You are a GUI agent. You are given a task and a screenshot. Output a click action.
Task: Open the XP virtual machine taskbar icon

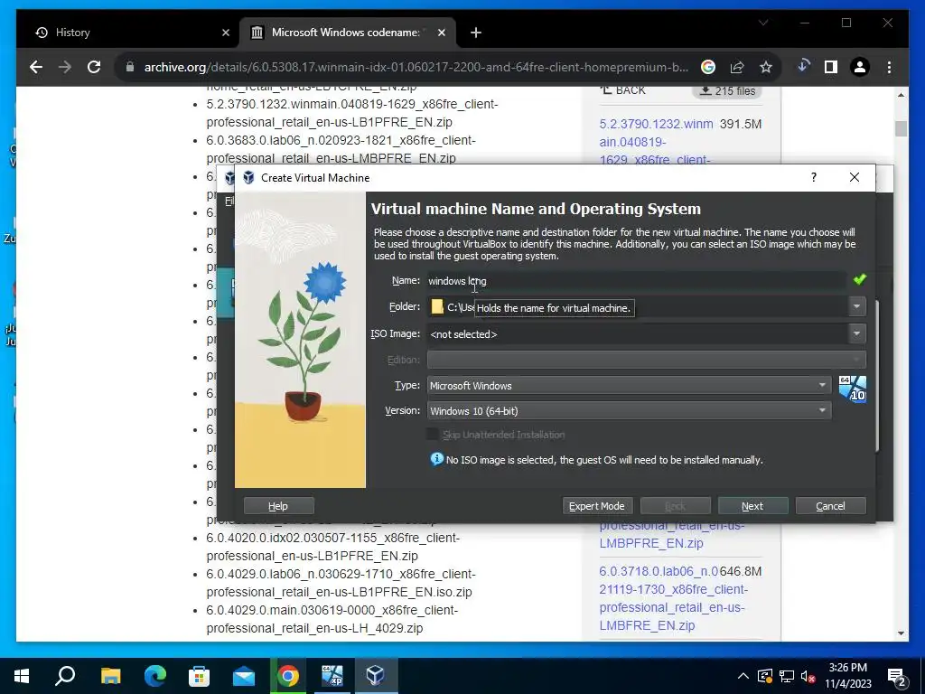332,676
